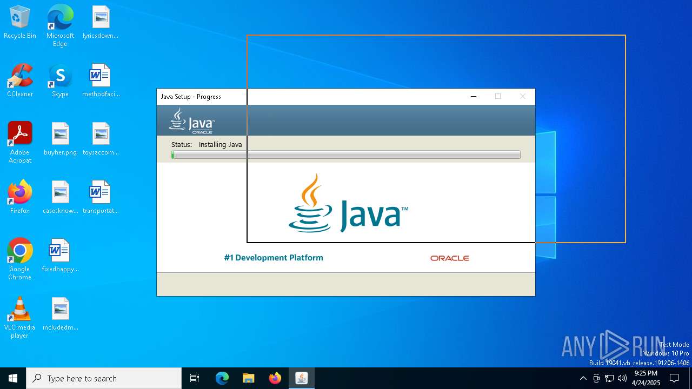Open Firefox from the taskbar
The height and width of the screenshot is (389, 692).
point(275,378)
